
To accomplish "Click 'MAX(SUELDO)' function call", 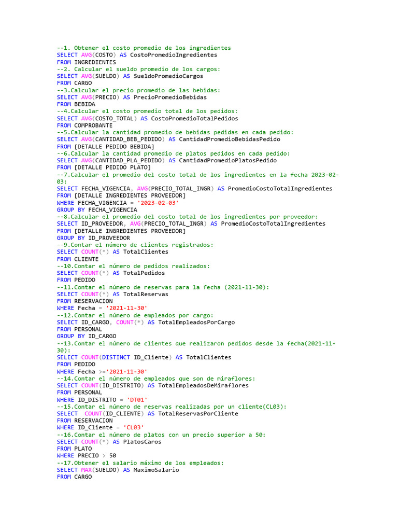I will coord(100,470).
